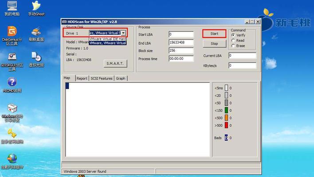Switch to the Map tab
Screen dimensions: 314x177
coord(67,78)
